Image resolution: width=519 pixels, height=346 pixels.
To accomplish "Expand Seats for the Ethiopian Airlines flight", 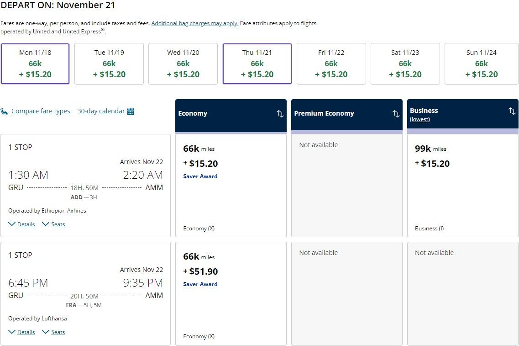I will point(58,224).
